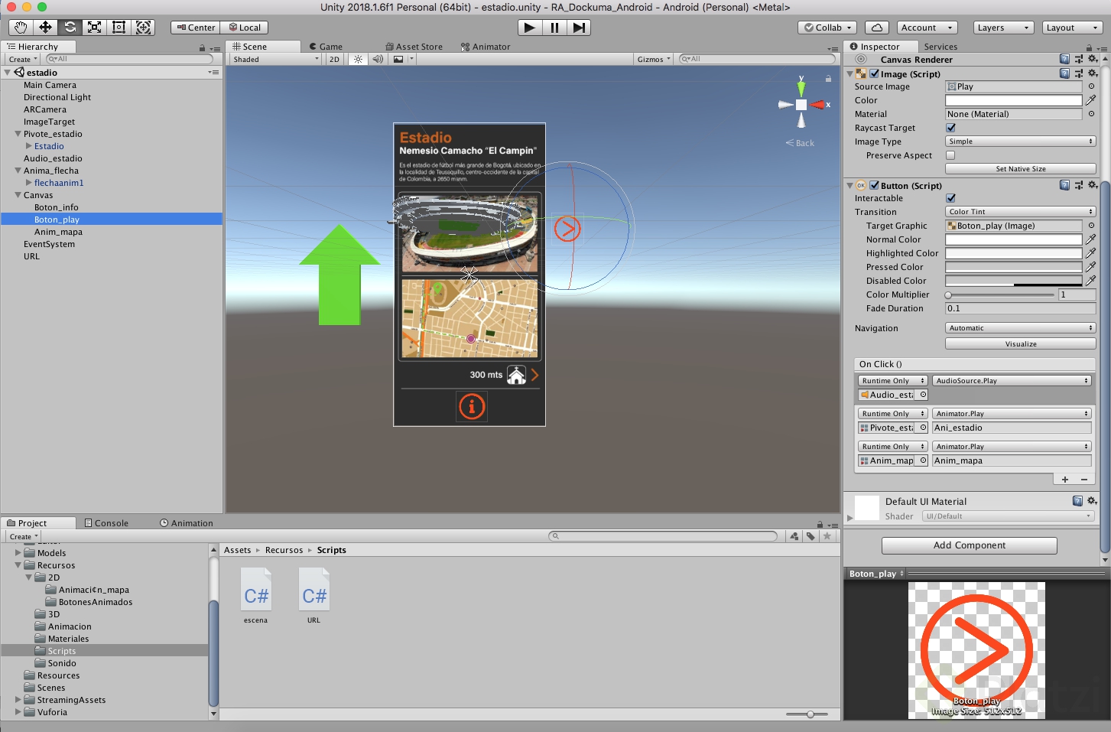Viewport: 1111px width, 732px height.
Task: Toggle scene audio speaker icon
Action: coord(378,59)
